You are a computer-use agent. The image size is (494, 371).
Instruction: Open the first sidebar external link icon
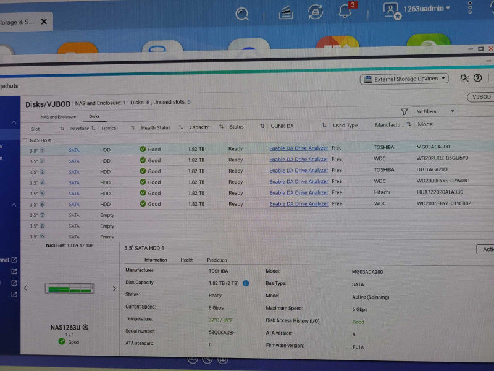[14, 260]
